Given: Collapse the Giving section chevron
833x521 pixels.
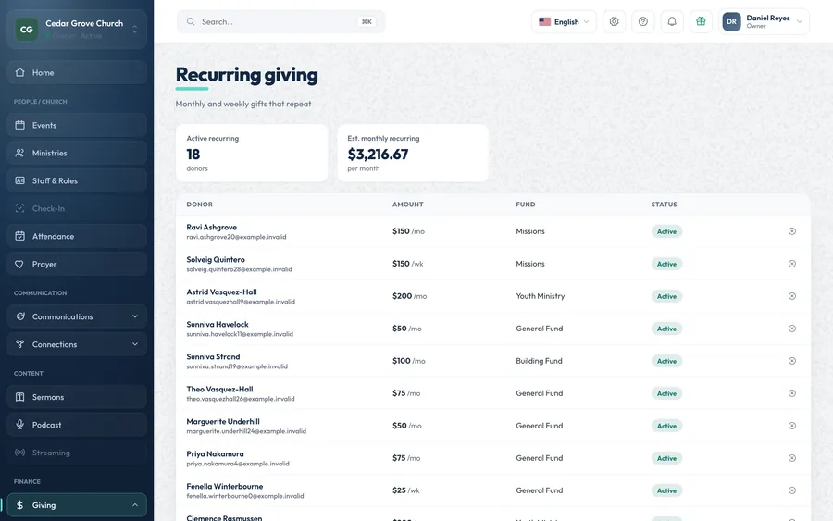Looking at the screenshot, I should coord(135,505).
